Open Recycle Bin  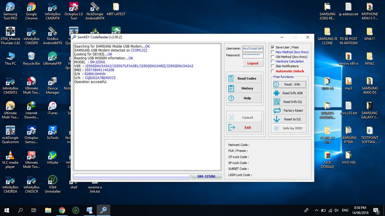[x=31, y=58]
